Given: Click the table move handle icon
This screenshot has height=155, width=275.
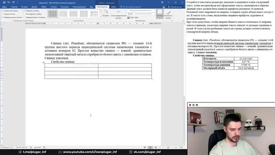Looking at the screenshot, I should pyautogui.click(x=43, y=62).
